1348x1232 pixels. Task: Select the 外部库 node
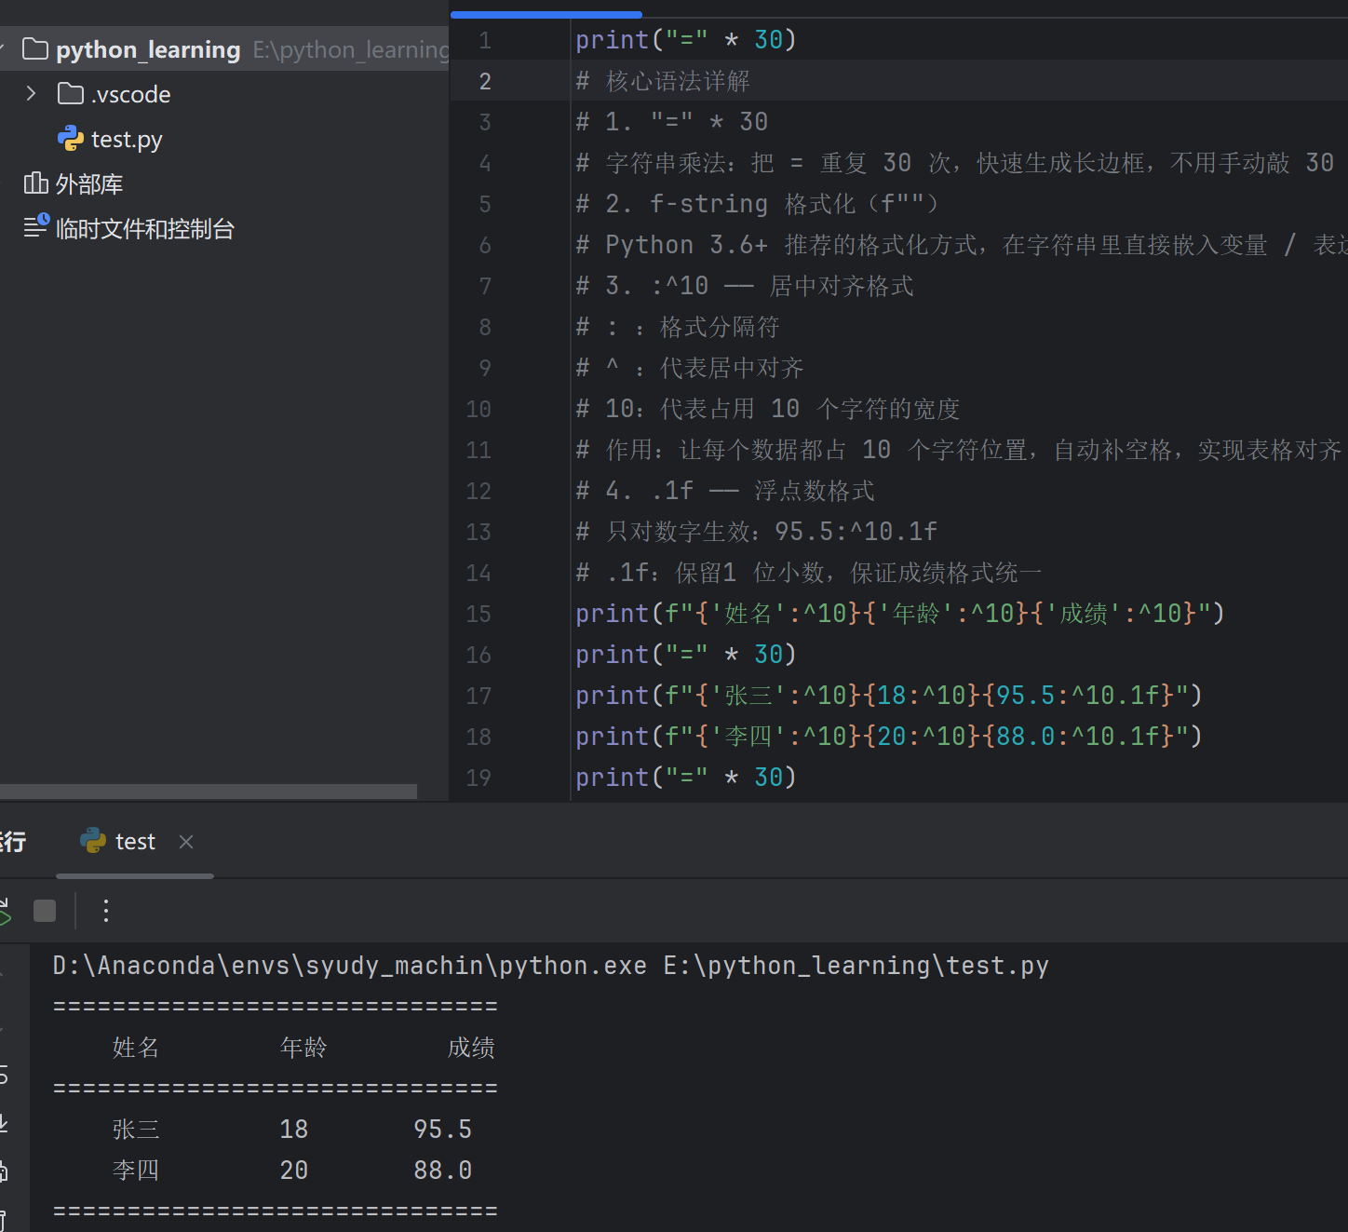pyautogui.click(x=89, y=184)
